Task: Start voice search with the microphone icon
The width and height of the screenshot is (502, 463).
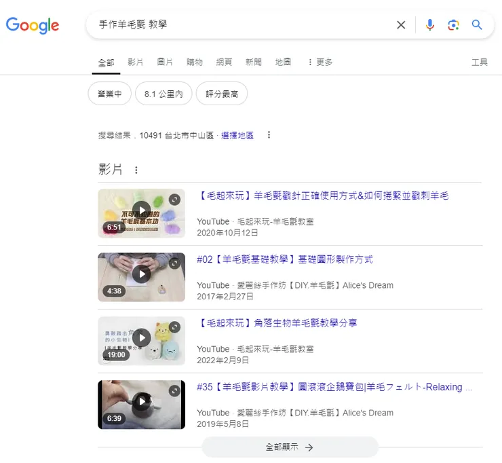Action: (x=430, y=24)
